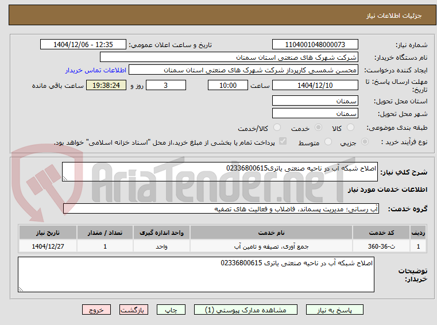437x325 pixels.
Task: Click the remaining days field 3
Action: click(166, 86)
